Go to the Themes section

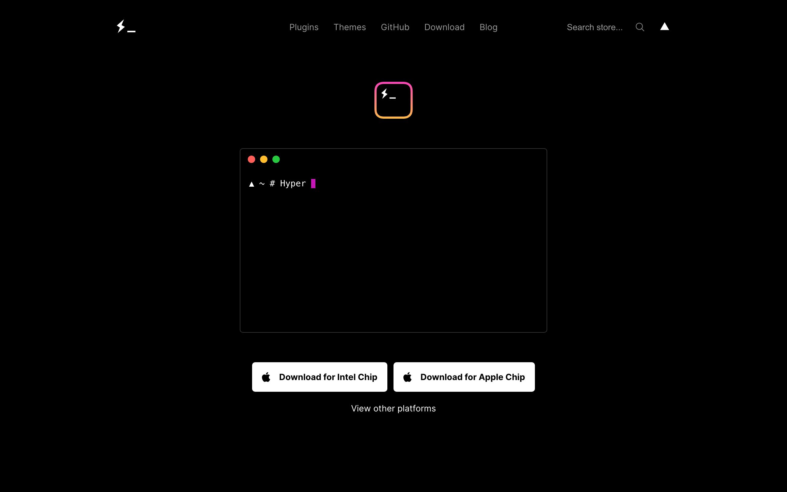tap(350, 27)
